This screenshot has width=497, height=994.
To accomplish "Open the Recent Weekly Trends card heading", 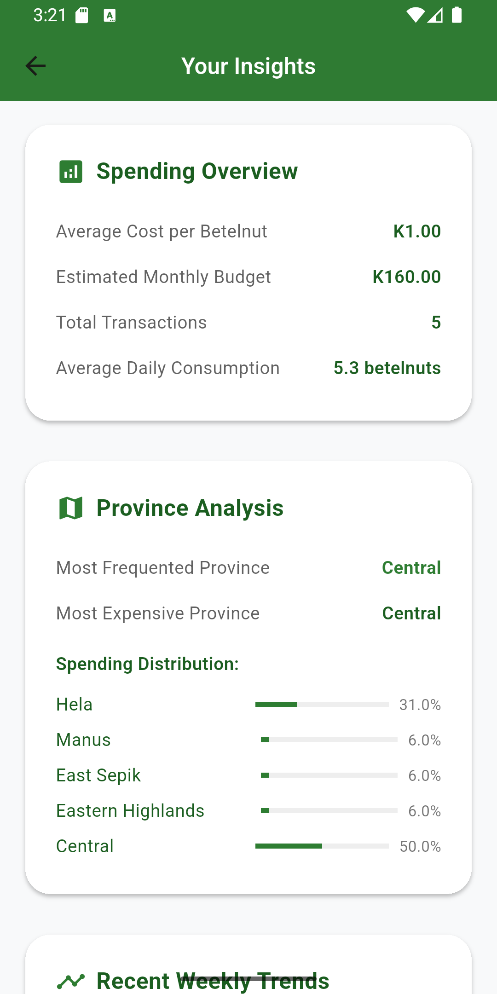I will point(213,981).
